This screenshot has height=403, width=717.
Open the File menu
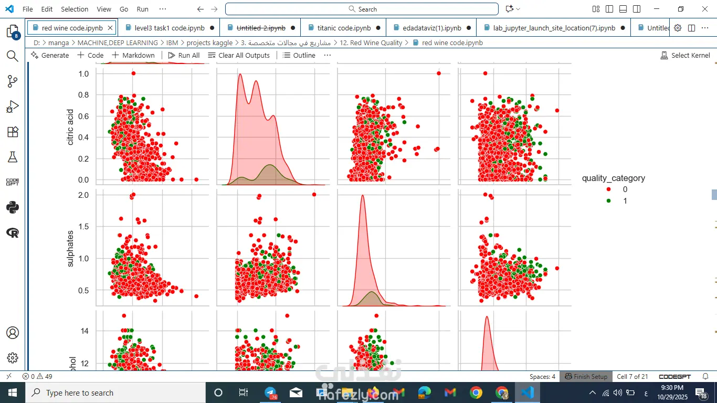pyautogui.click(x=28, y=9)
